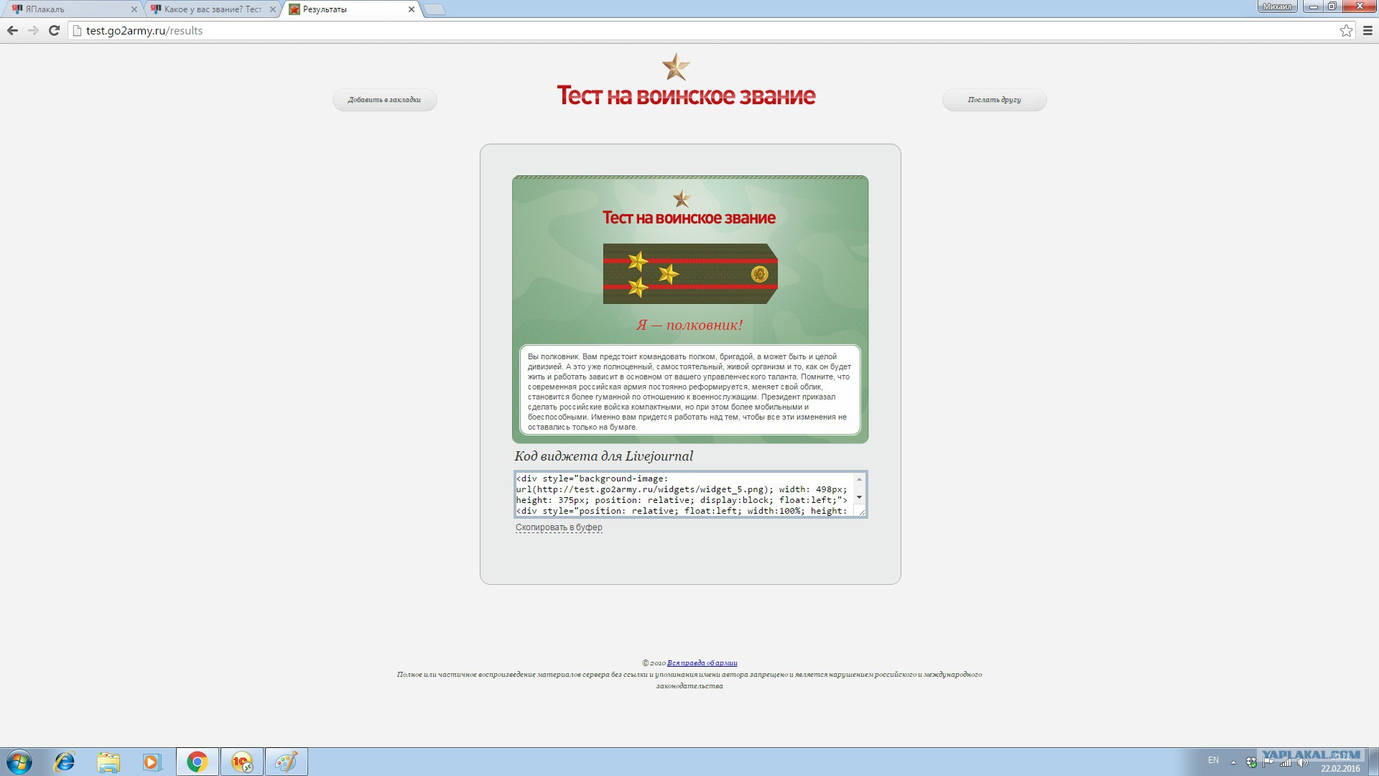This screenshot has height=776, width=1379.
Task: Click 'Добавить в закладки' button
Action: (384, 100)
